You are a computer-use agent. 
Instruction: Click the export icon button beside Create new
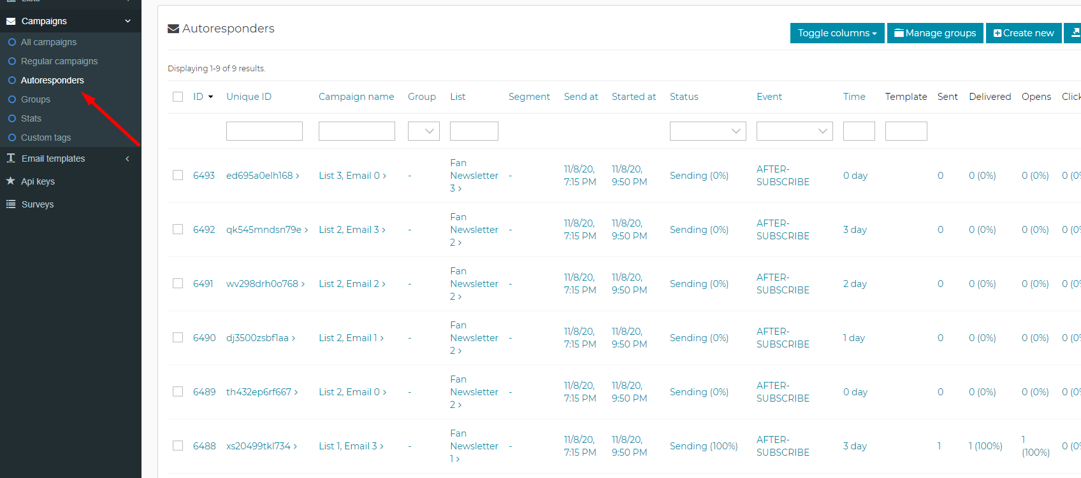point(1075,33)
